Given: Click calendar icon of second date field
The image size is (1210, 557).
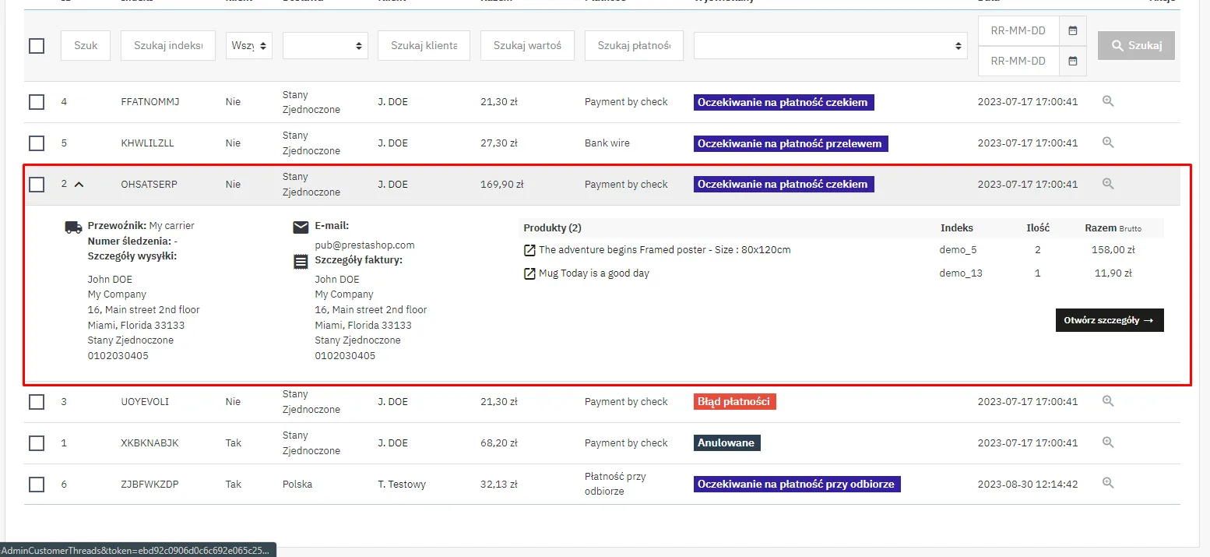Looking at the screenshot, I should click(1072, 61).
